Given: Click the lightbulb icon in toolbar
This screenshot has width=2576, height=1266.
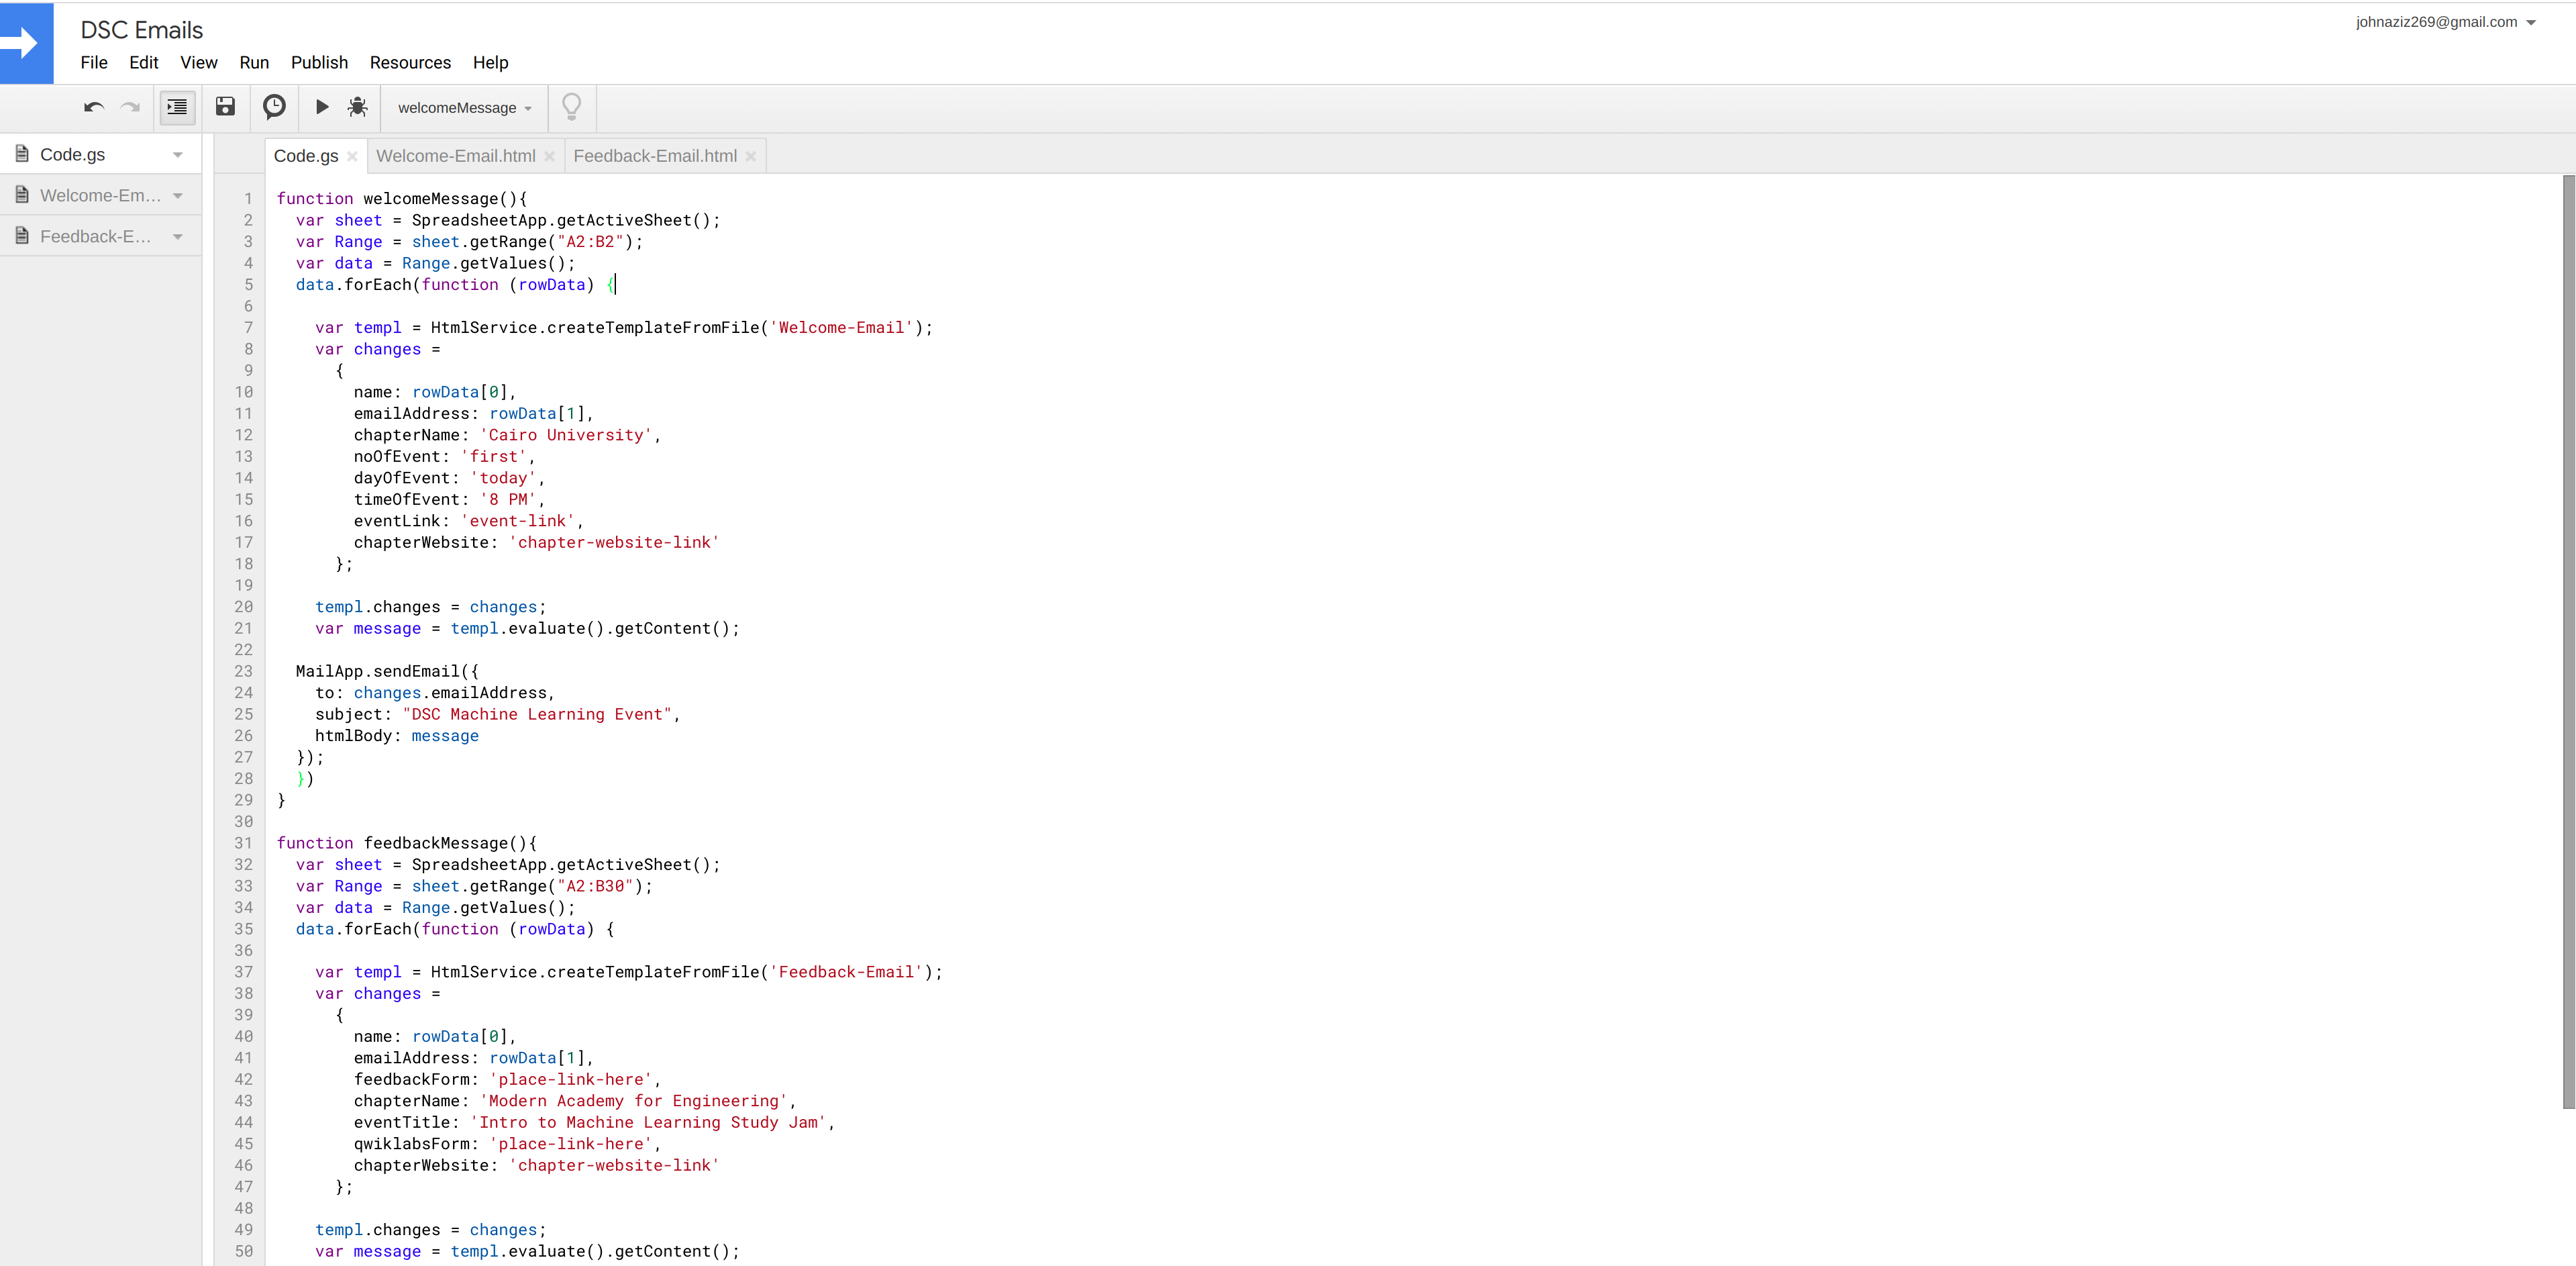Looking at the screenshot, I should click(x=572, y=107).
